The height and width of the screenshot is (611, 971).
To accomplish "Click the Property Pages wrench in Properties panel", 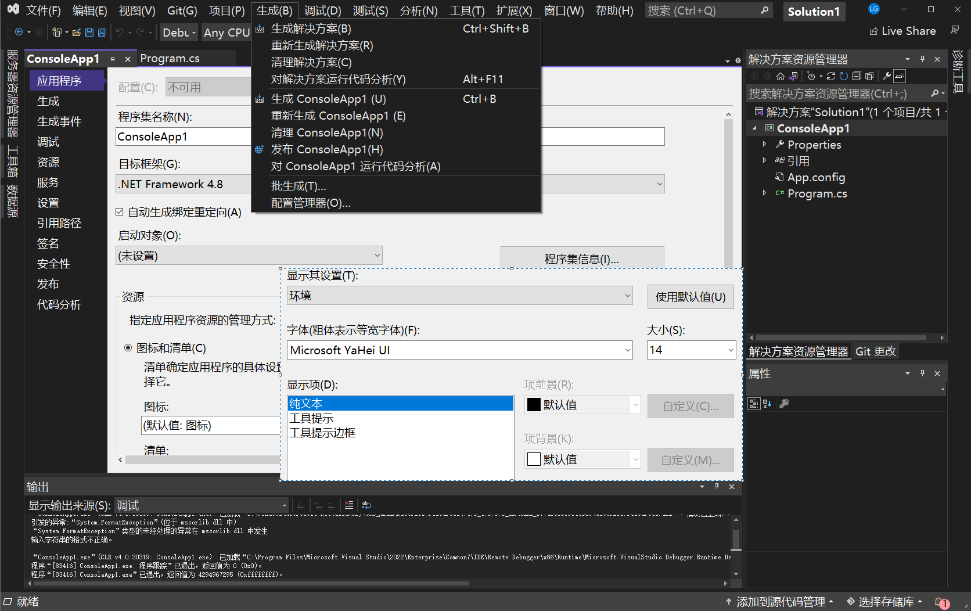I will click(784, 404).
